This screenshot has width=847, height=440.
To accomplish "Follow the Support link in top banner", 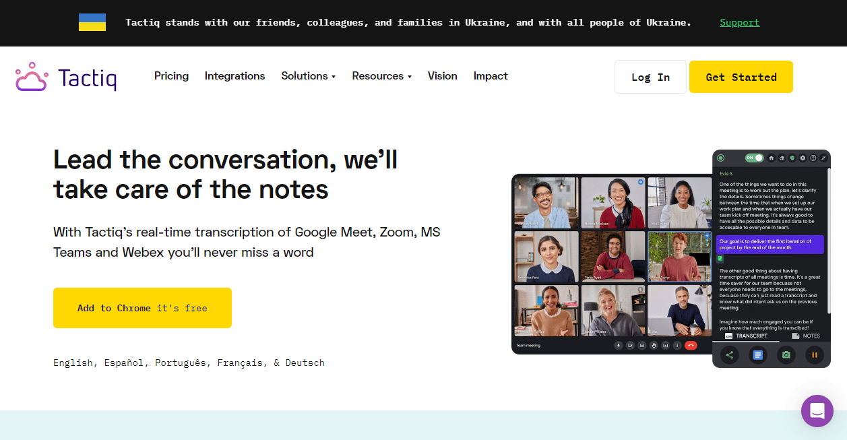I will pyautogui.click(x=739, y=22).
